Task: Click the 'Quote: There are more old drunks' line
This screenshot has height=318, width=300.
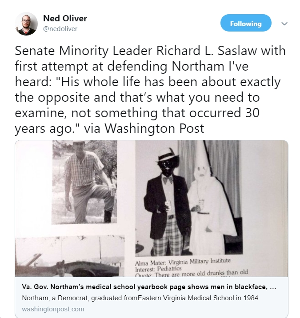Action: (191, 273)
